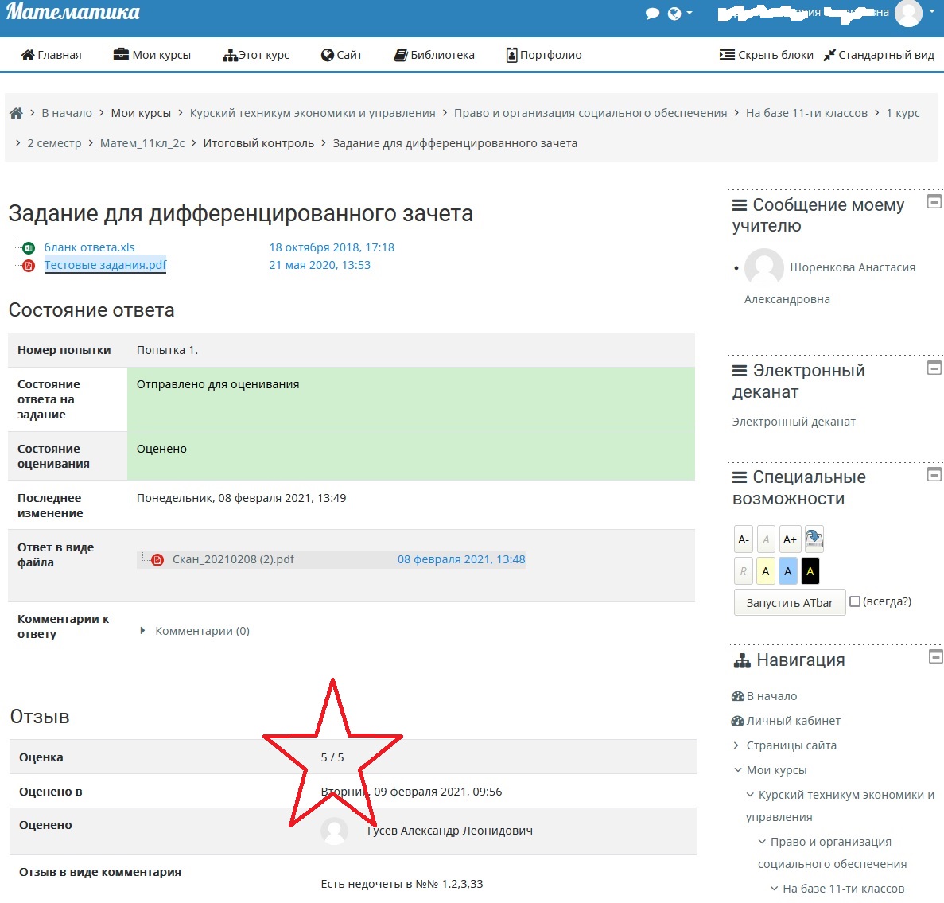Click the Математика site logo
944x903 pixels.
73,12
